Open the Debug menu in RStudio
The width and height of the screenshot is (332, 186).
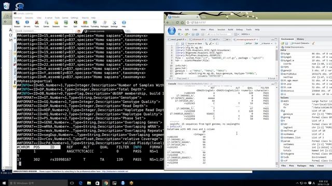click(239, 29)
